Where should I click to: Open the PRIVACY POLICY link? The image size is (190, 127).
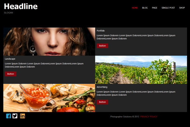[149, 117]
